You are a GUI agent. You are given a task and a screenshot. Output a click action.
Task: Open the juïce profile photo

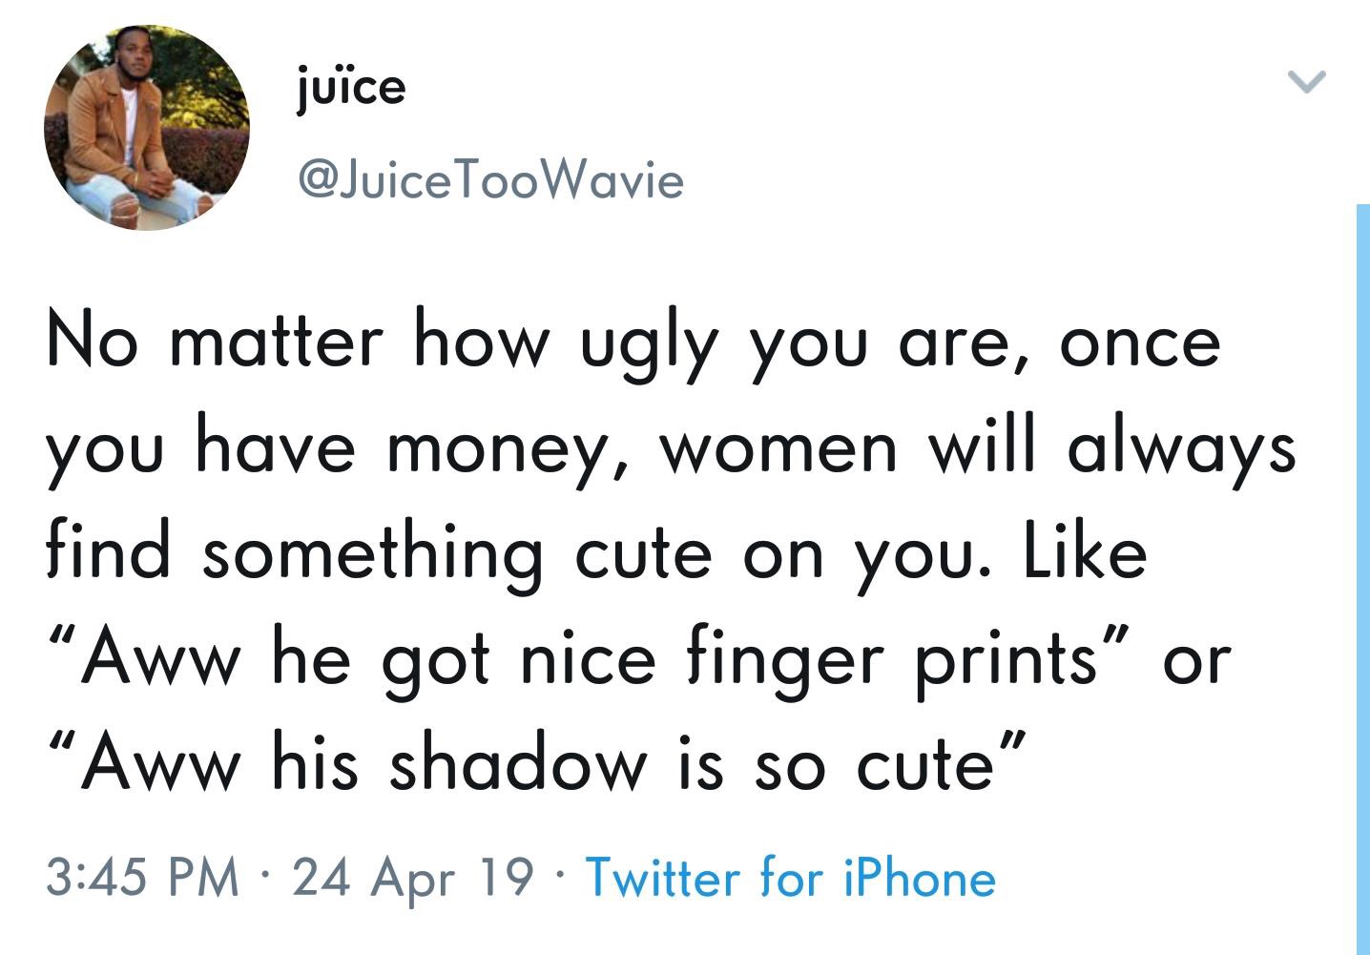(x=146, y=128)
